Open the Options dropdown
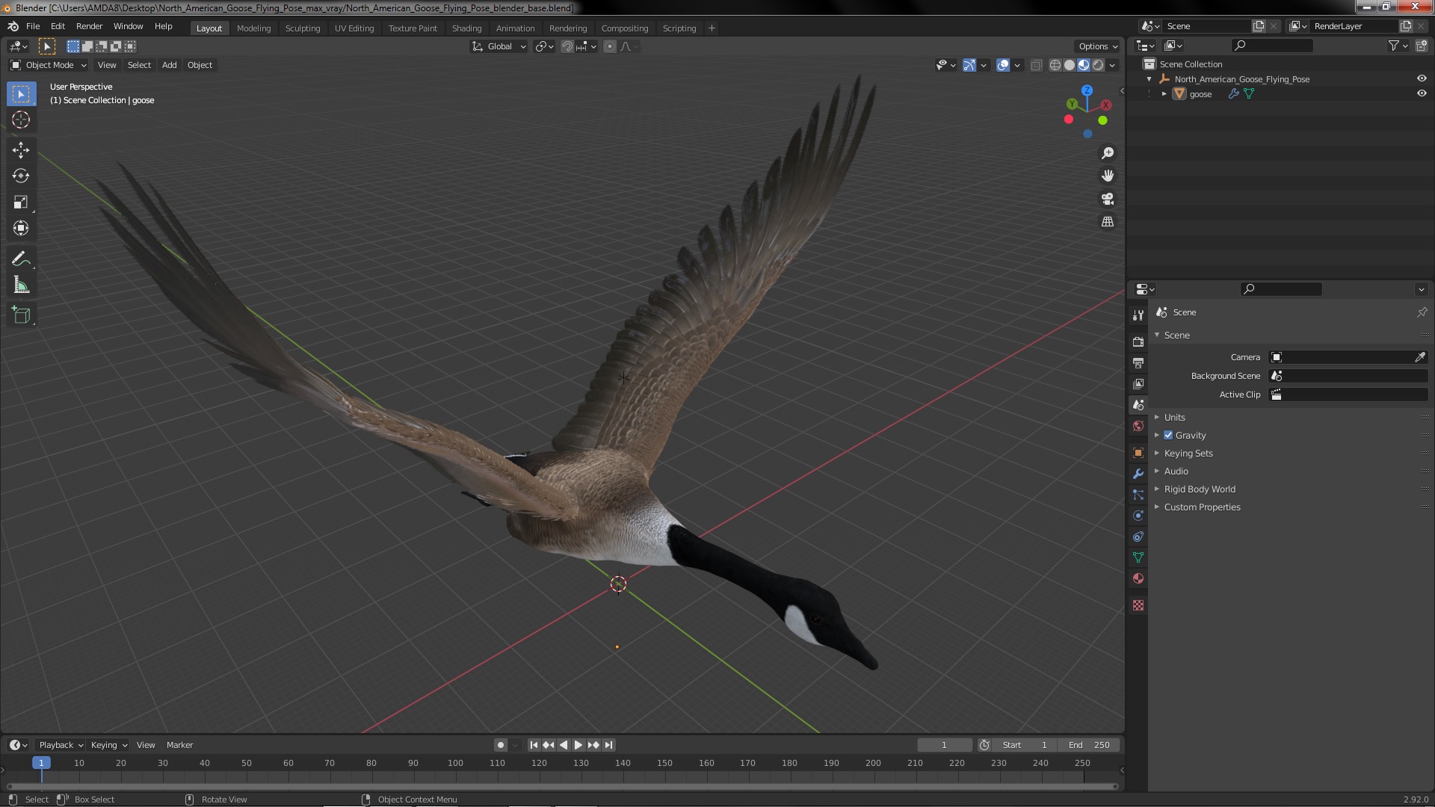Screen dimensions: 1435x807 [x=1098, y=46]
